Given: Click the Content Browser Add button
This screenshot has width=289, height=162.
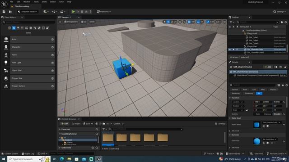Looking at the screenshot, I should click(x=65, y=124).
